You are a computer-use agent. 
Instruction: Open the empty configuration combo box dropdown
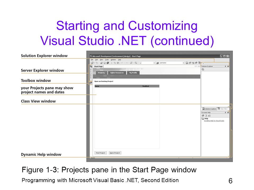point(154,63)
